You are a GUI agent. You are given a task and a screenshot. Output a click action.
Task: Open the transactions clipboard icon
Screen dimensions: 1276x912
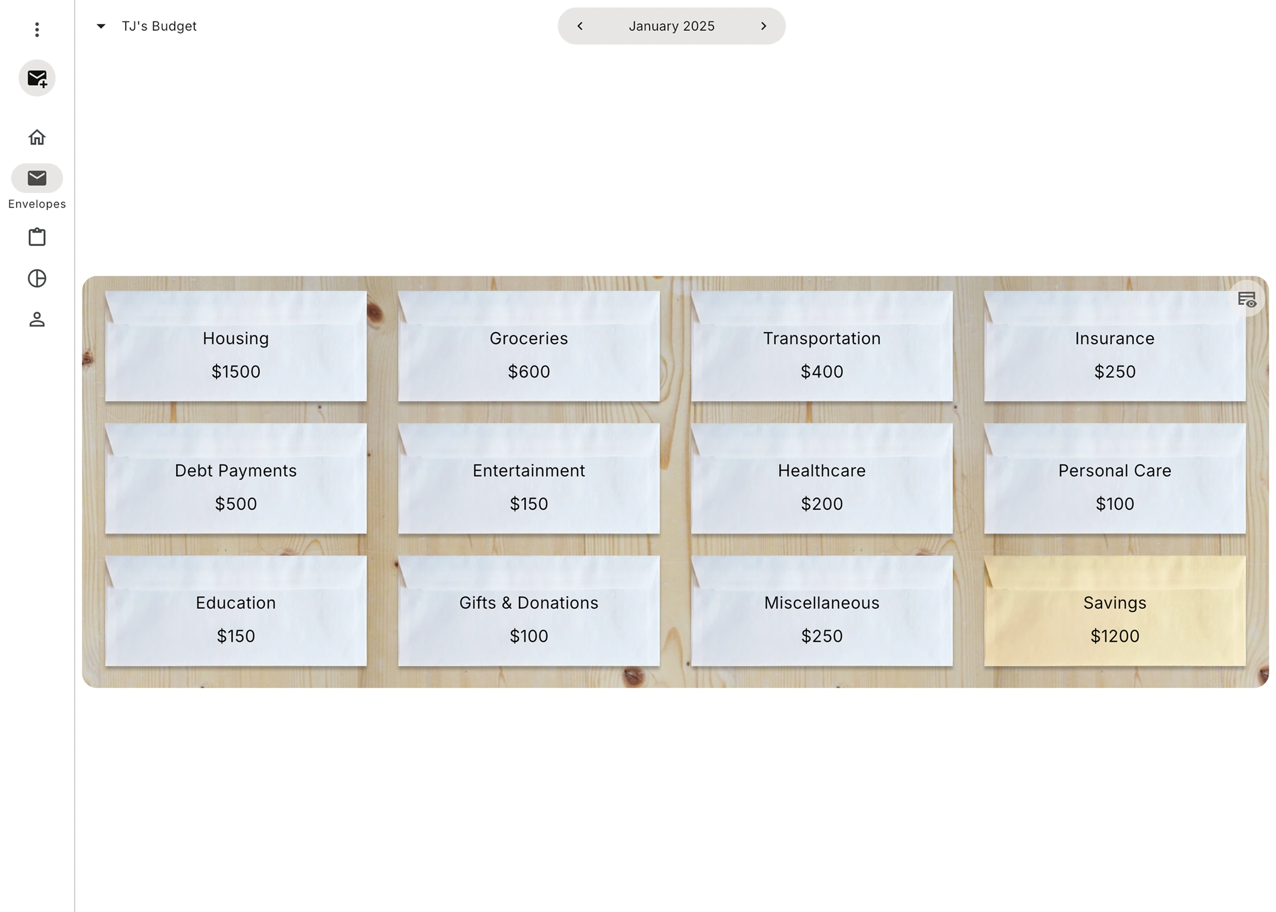pyautogui.click(x=37, y=237)
